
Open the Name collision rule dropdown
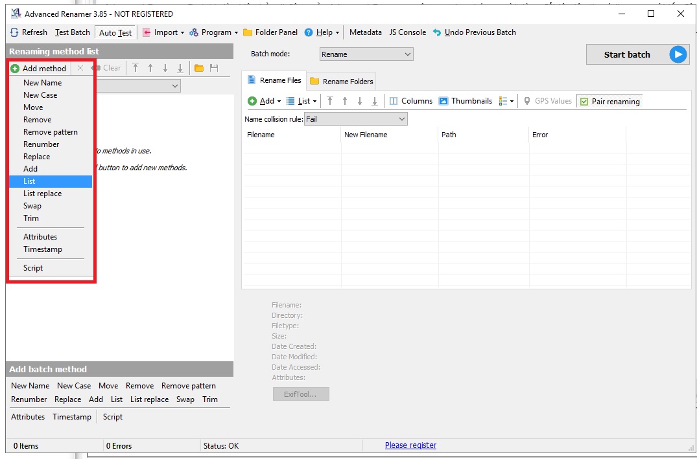coord(355,119)
